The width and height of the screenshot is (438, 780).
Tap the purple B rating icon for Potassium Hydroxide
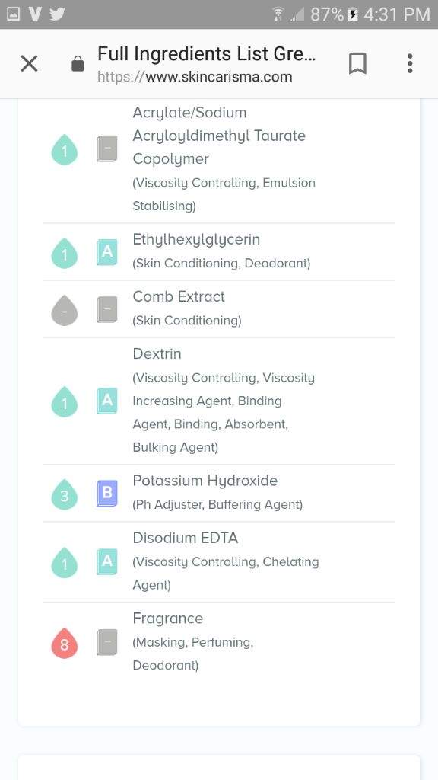pos(107,494)
